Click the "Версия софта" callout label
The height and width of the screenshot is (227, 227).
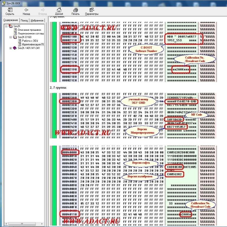[141, 163]
